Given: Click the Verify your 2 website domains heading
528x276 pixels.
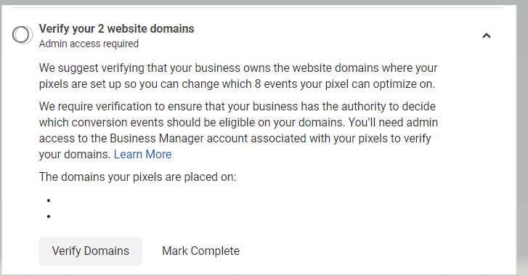Looking at the screenshot, I should coord(116,28).
